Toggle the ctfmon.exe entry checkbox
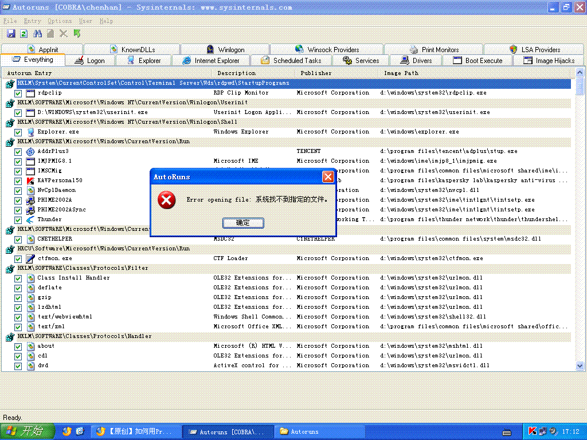Screen dimensions: 587x440 click(18, 258)
